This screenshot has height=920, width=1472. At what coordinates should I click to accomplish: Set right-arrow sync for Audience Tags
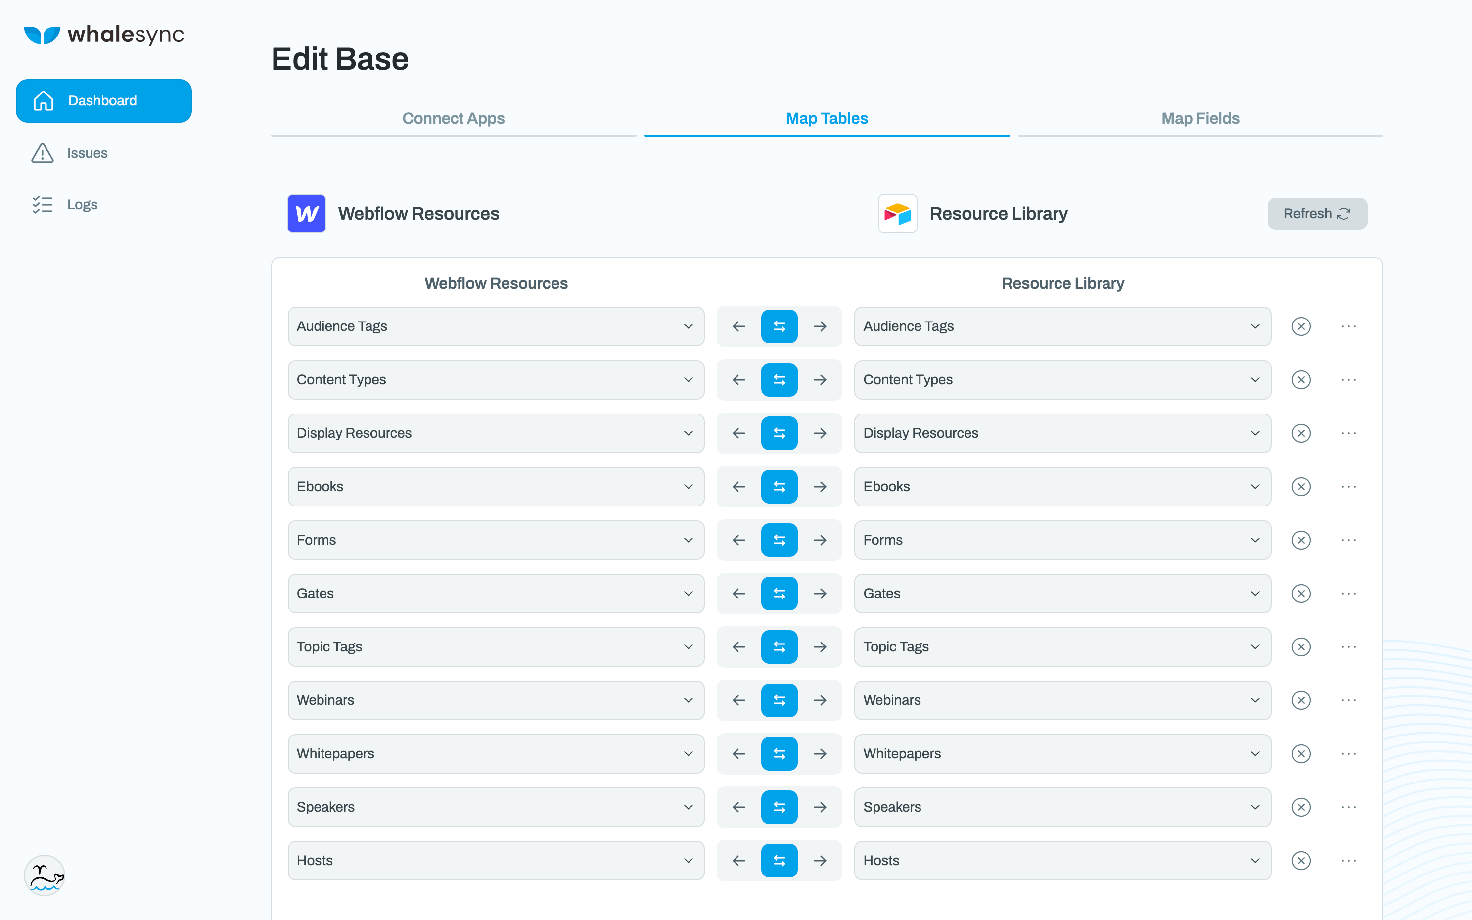pos(820,327)
